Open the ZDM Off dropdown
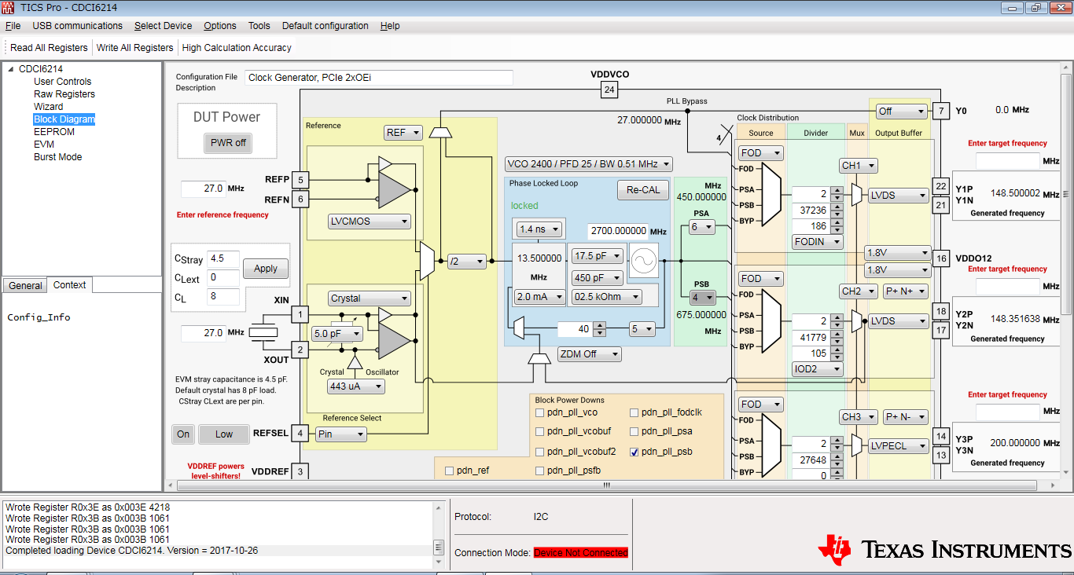Viewport: 1074px width, 575px height. tap(590, 354)
